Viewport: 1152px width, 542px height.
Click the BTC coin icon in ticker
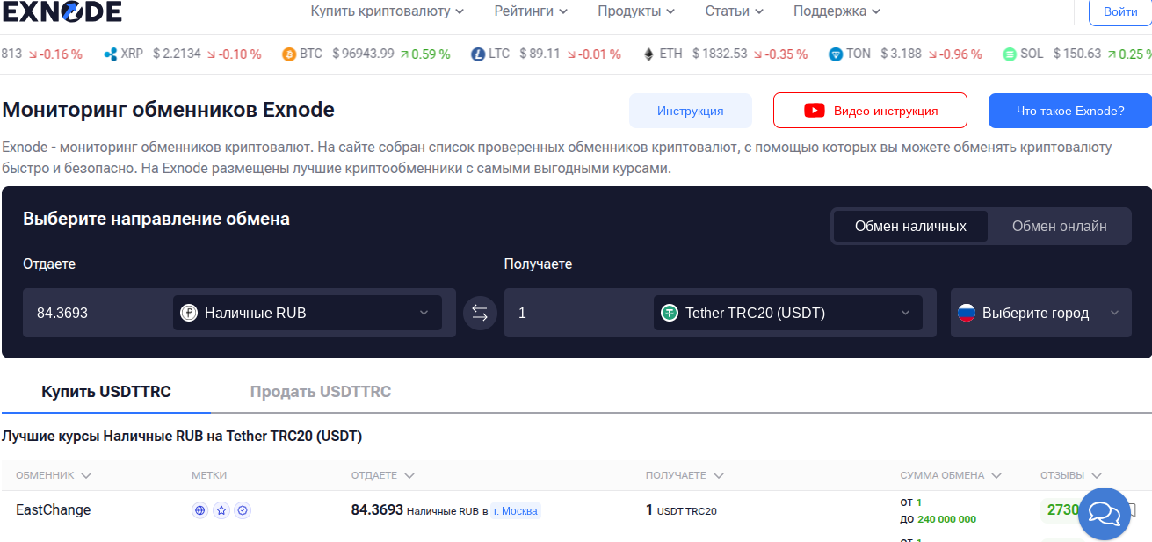[x=289, y=54]
